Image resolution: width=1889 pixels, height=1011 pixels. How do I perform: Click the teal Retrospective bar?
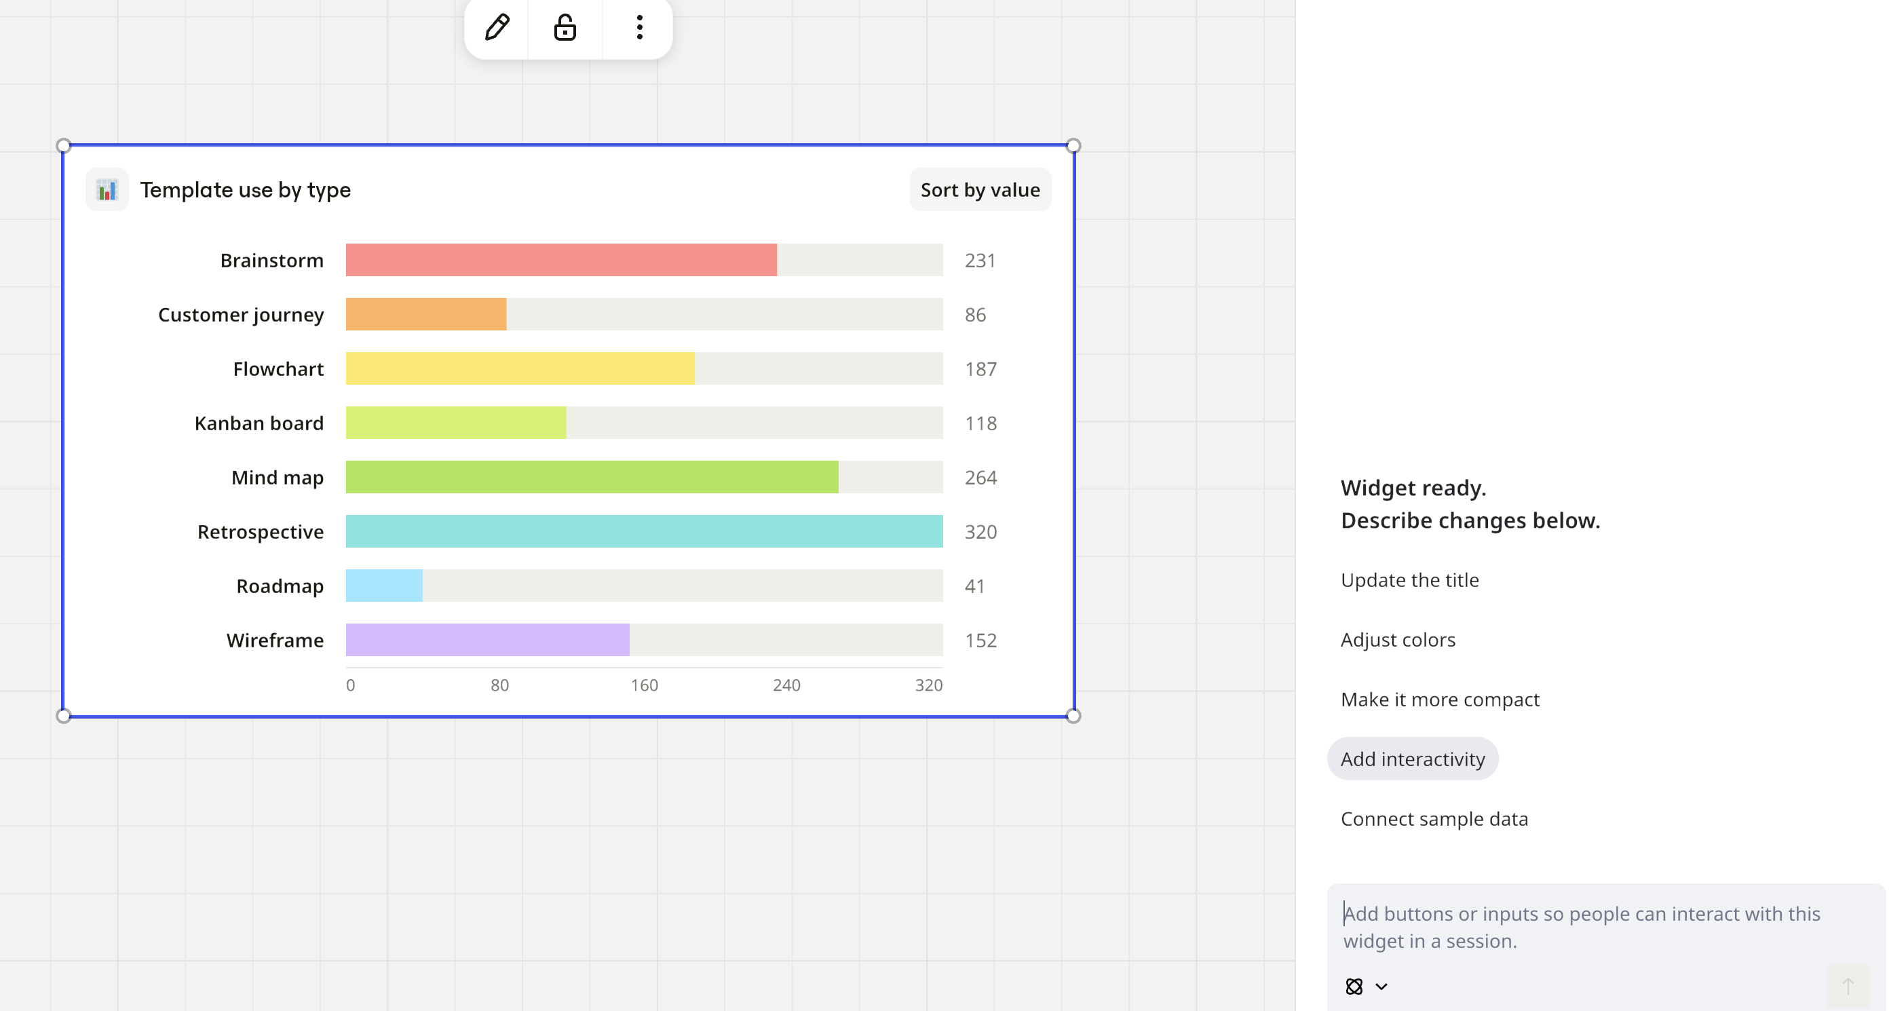pos(644,531)
